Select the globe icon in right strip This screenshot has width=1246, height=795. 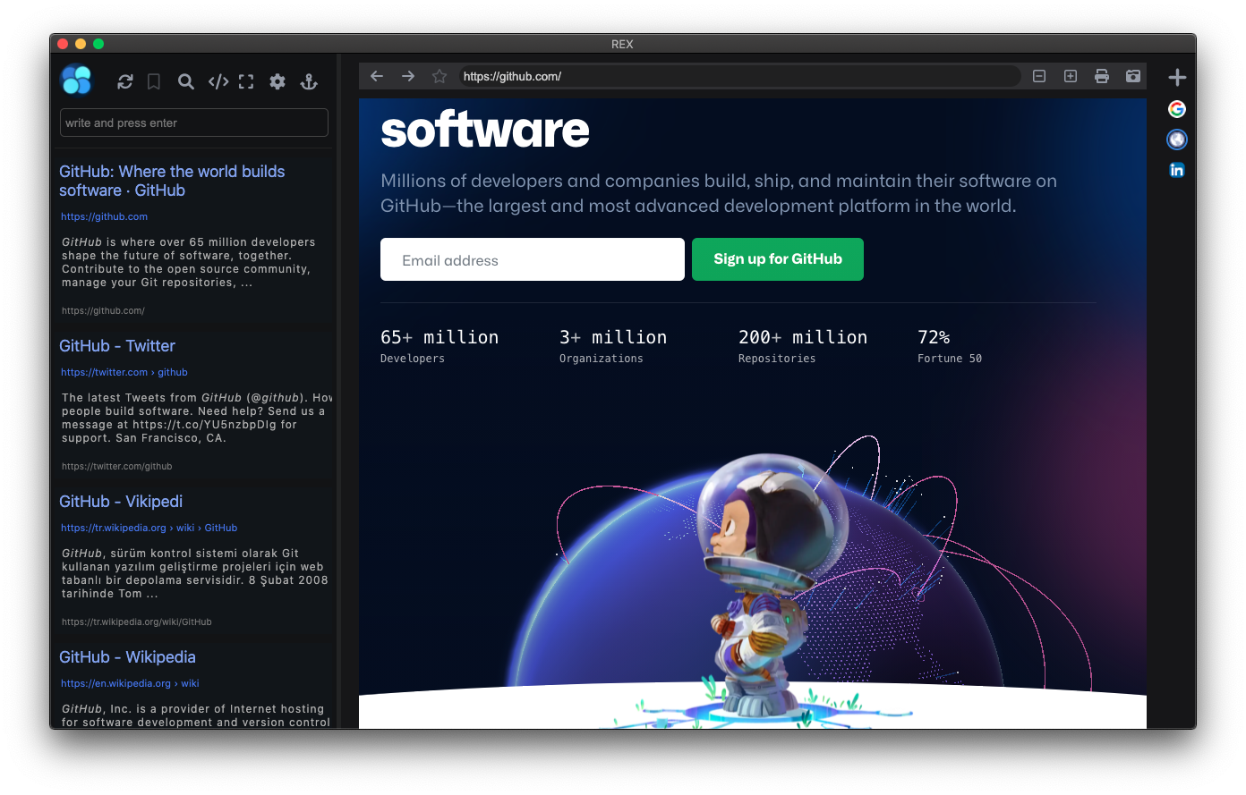pos(1177,140)
